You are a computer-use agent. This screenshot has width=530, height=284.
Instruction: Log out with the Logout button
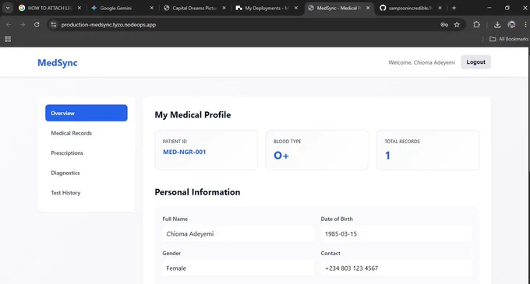point(475,62)
